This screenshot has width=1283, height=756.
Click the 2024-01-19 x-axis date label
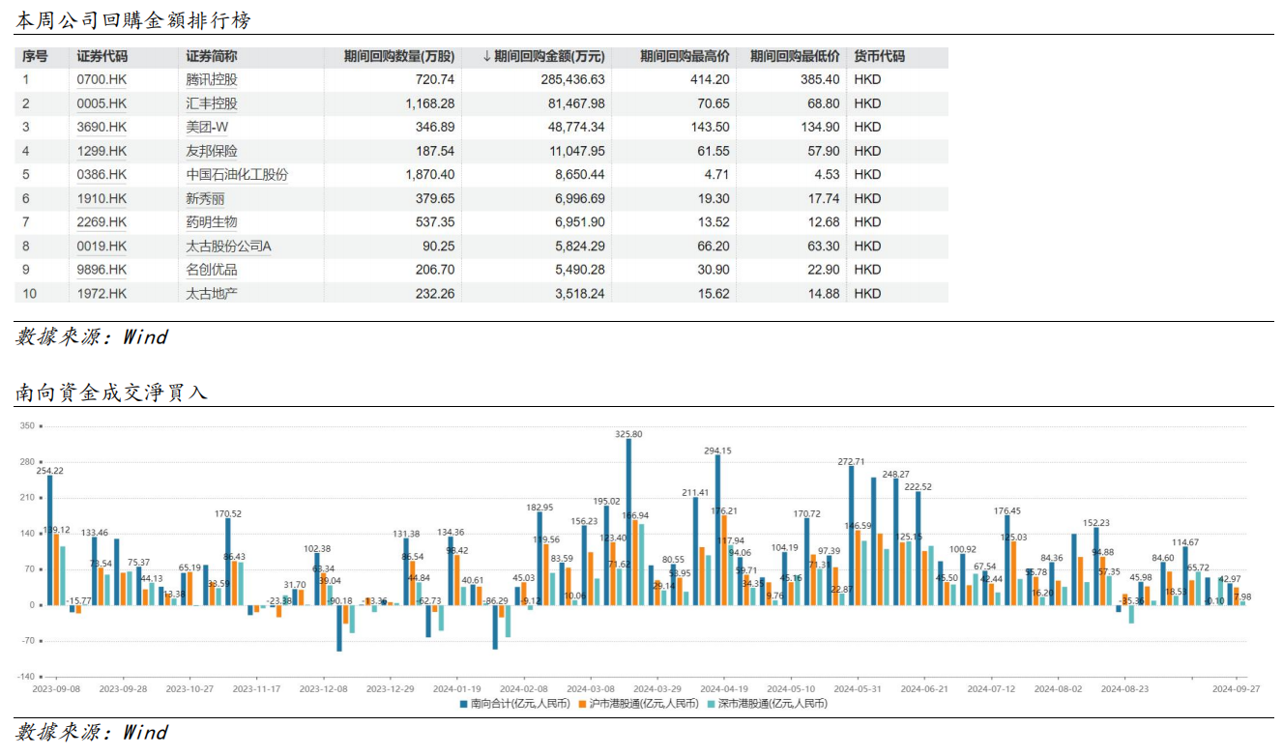point(457,689)
